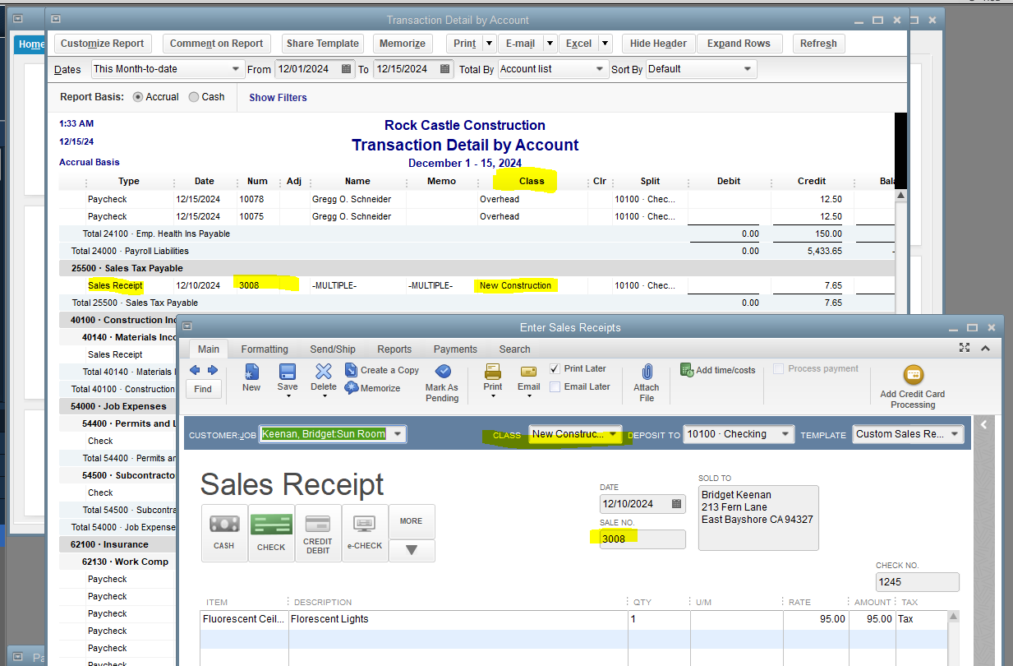Open the Class dropdown in sales receipt

coord(612,434)
